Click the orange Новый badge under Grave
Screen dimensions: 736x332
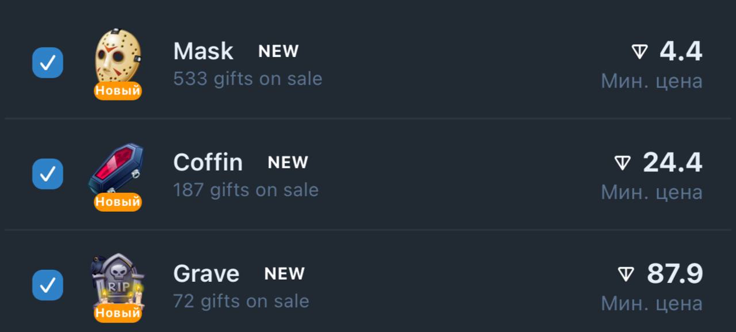pyautogui.click(x=118, y=313)
